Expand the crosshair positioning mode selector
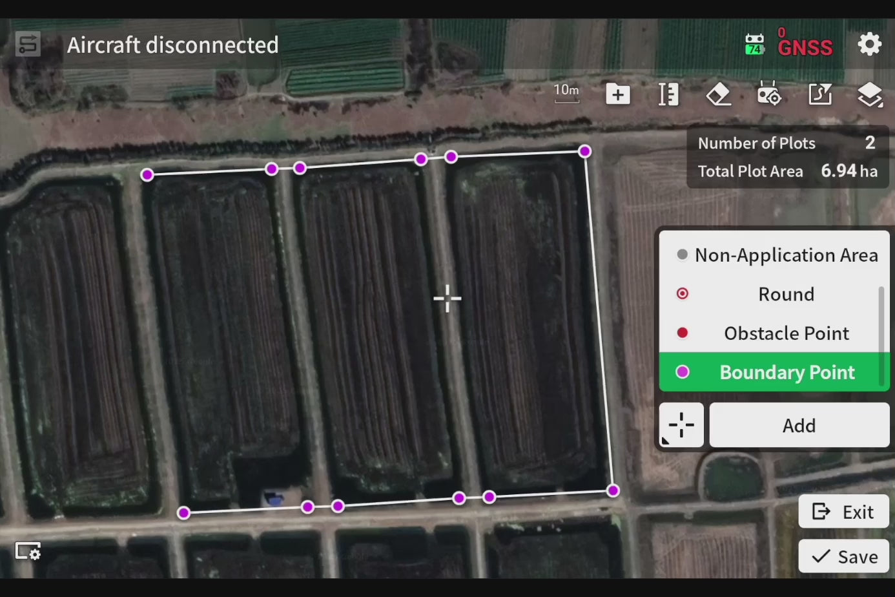895x597 pixels. [681, 425]
